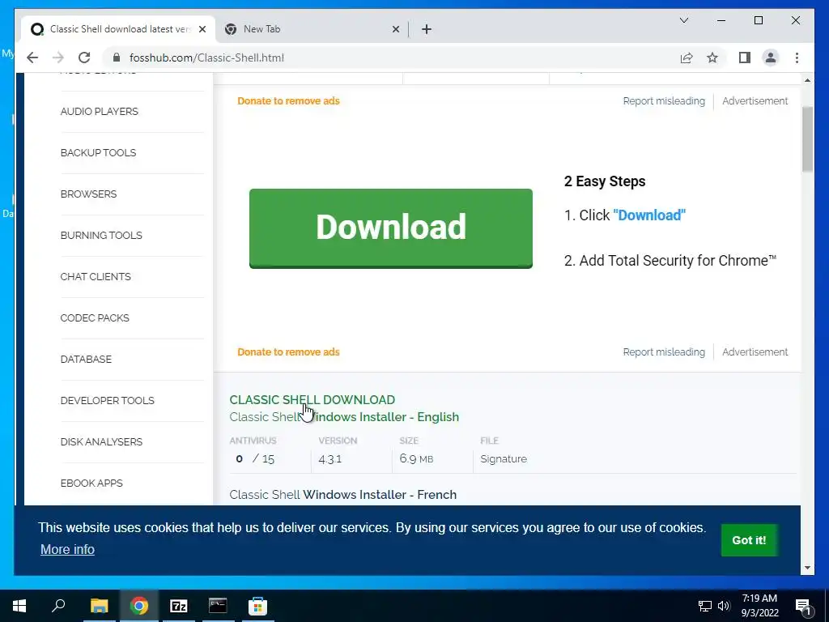Open BURNING TOOLS category

click(x=101, y=236)
